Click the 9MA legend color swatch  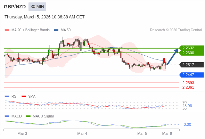click(24, 97)
